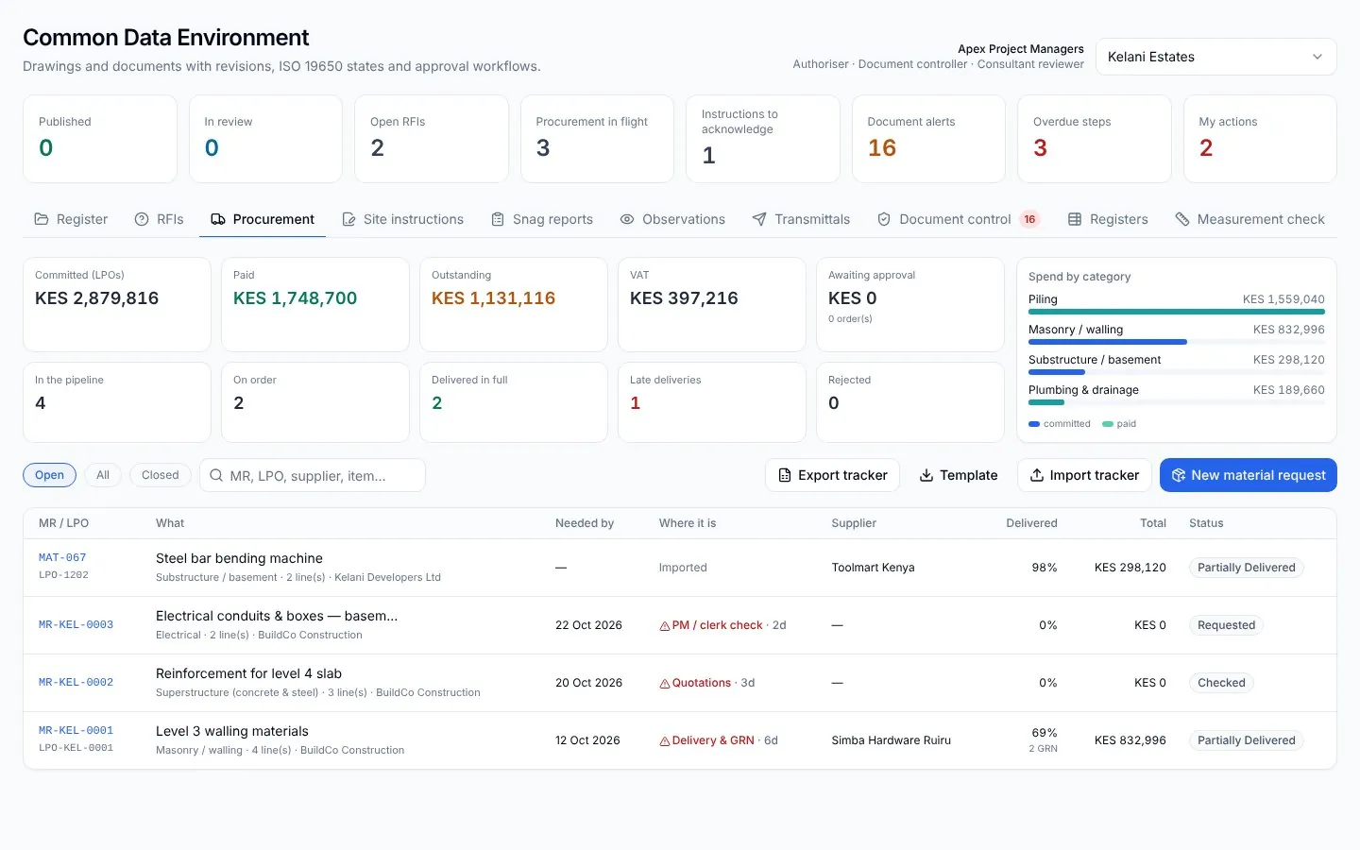The width and height of the screenshot is (1360, 850).
Task: Open the Snag reports tab
Action: tap(542, 219)
